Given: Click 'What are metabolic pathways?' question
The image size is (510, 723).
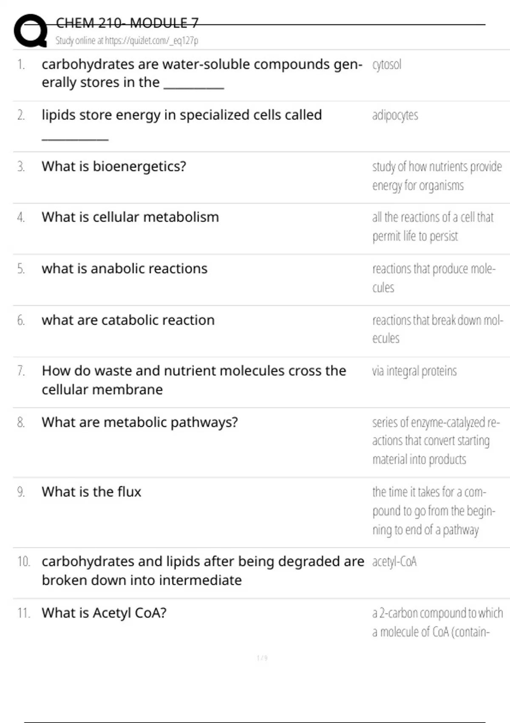Looking at the screenshot, I should [139, 422].
